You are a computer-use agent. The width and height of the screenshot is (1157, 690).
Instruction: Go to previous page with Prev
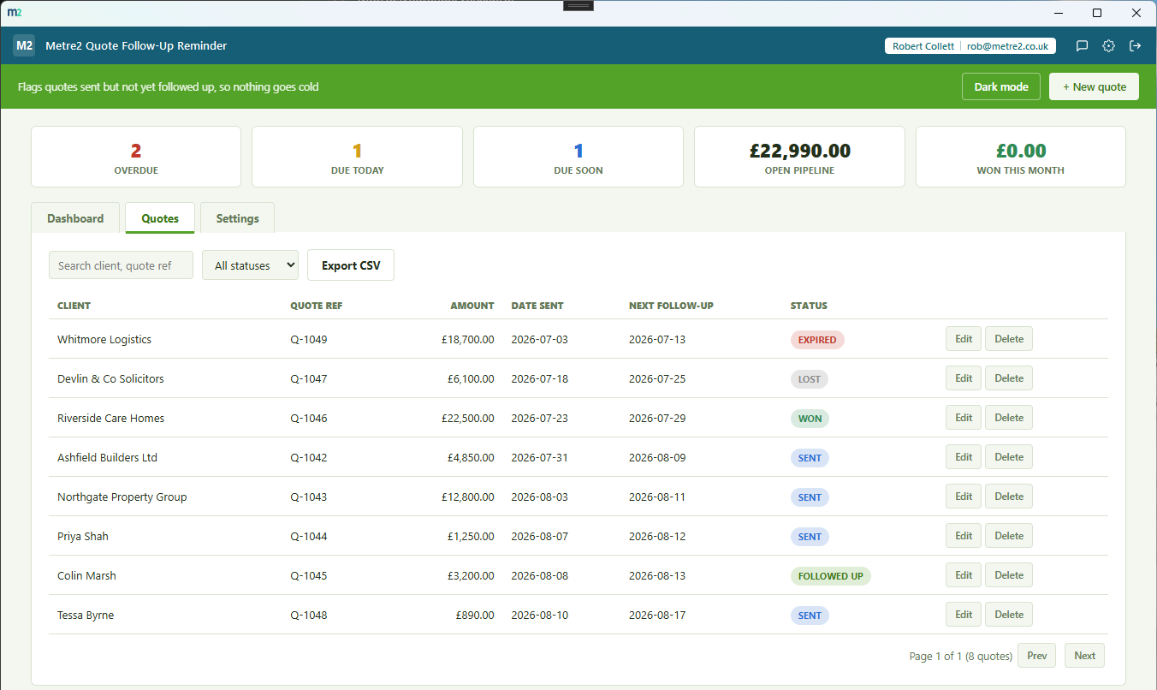click(1036, 656)
